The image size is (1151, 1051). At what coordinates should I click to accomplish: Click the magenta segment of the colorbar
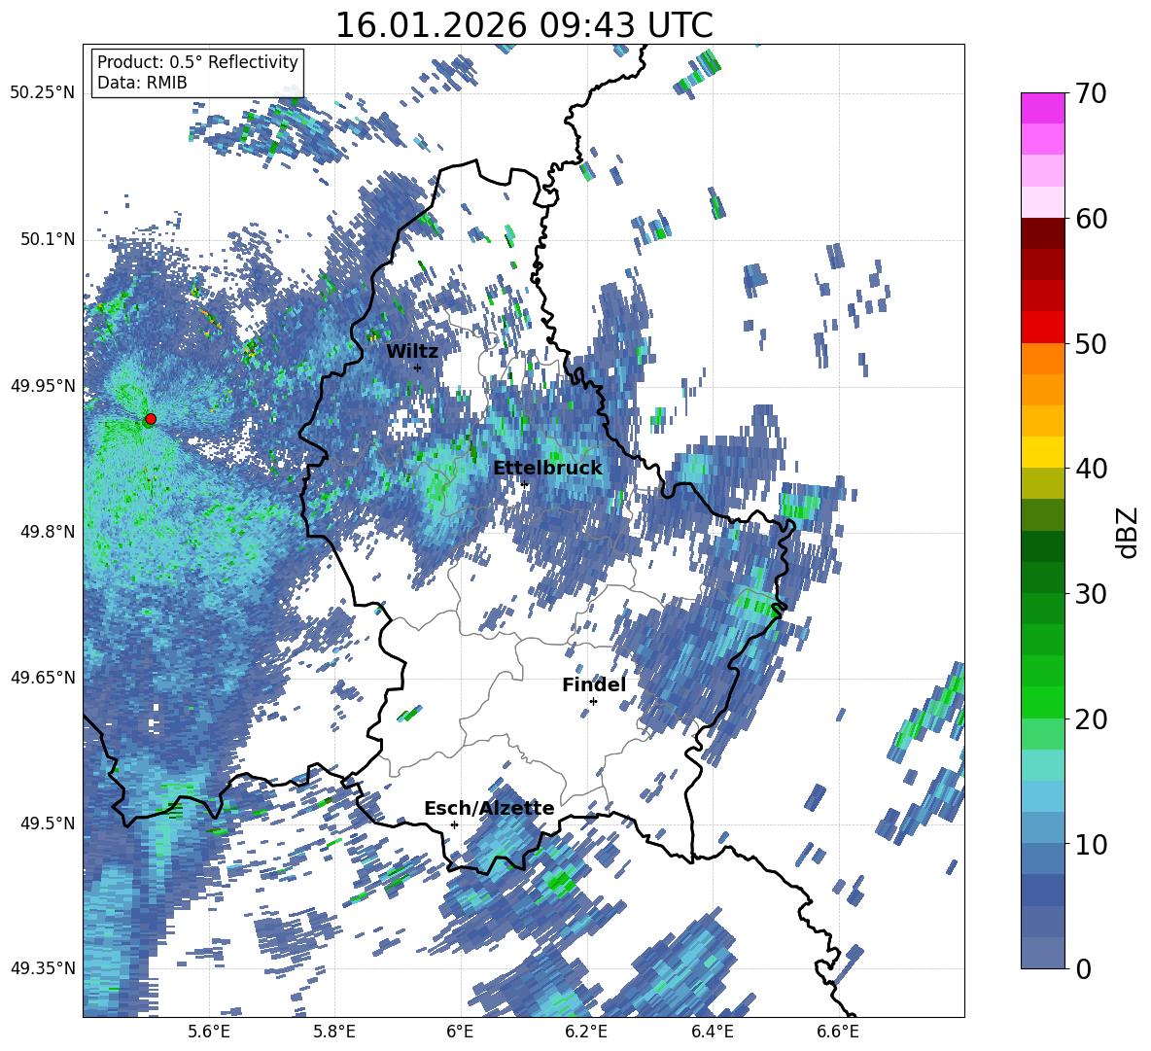pyautogui.click(x=1042, y=108)
